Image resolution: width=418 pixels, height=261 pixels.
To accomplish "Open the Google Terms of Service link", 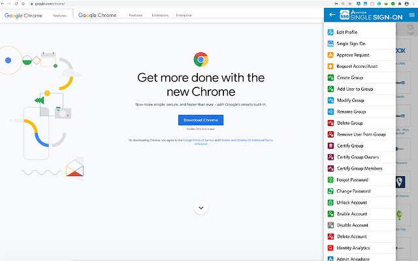I will (199, 140).
